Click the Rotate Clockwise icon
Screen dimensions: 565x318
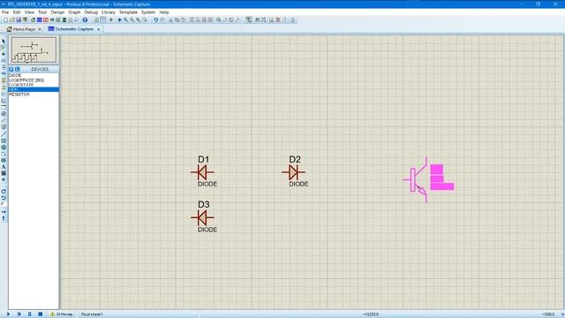[x=4, y=191]
